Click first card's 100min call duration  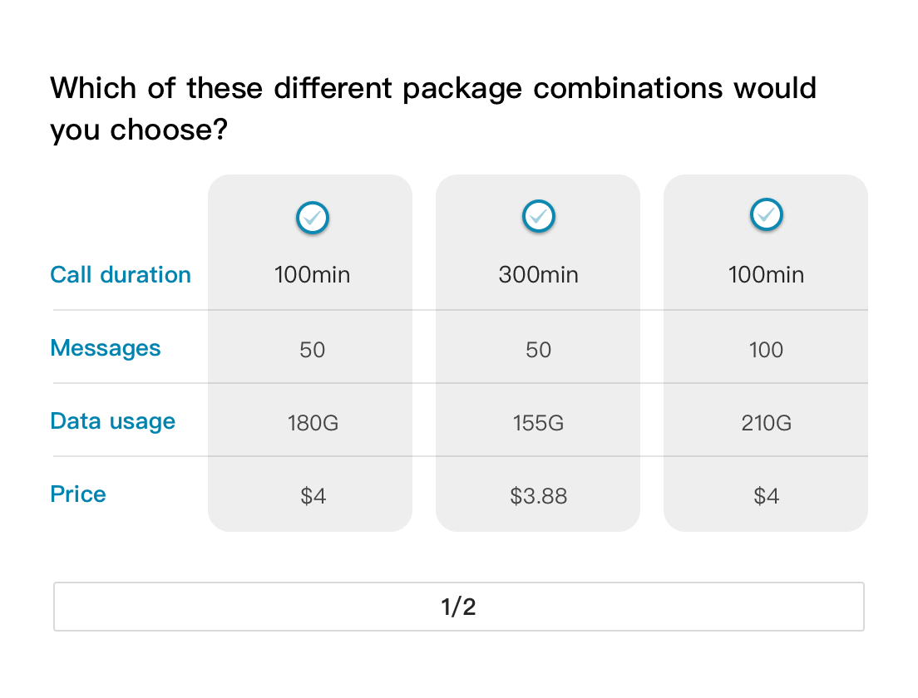[312, 275]
